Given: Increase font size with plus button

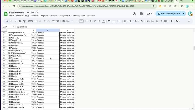Looking at the screenshot, I should click(x=86, y=21).
